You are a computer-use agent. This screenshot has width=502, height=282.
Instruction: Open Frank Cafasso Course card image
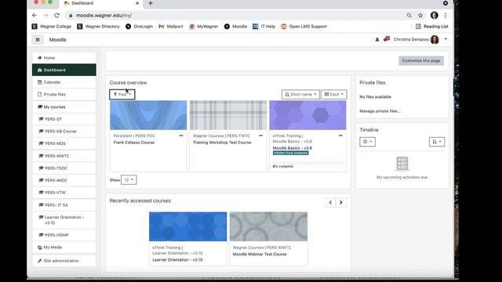[148, 115]
